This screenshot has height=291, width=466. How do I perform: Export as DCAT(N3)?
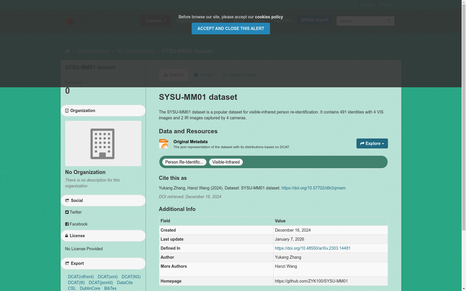click(131, 277)
